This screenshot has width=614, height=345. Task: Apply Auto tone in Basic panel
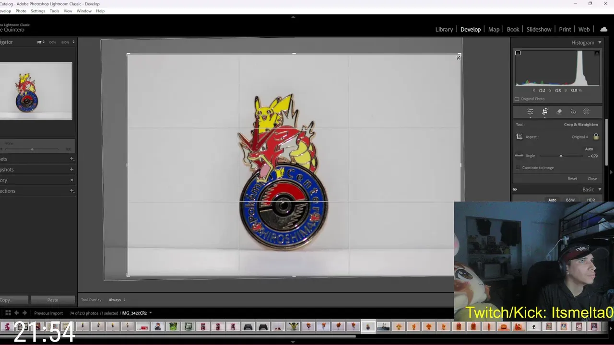click(552, 200)
